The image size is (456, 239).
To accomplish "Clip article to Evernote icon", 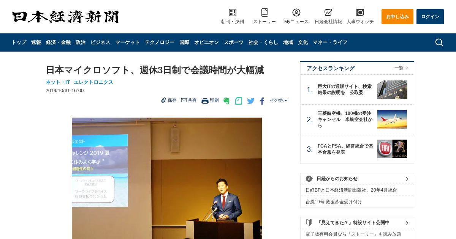I will [226, 101].
